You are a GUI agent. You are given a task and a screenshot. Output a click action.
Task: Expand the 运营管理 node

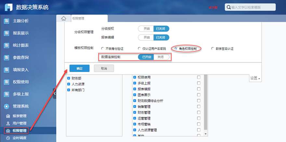pos(135,118)
